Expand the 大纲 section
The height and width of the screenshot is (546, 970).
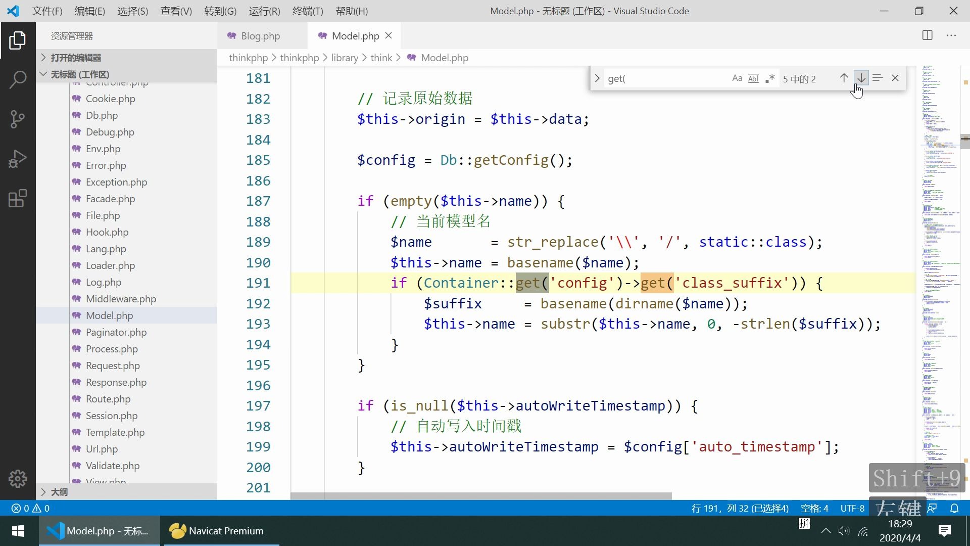(x=58, y=491)
